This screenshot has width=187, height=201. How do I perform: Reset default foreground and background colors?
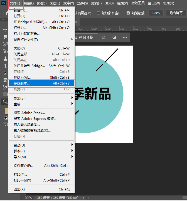[x=6, y=118]
